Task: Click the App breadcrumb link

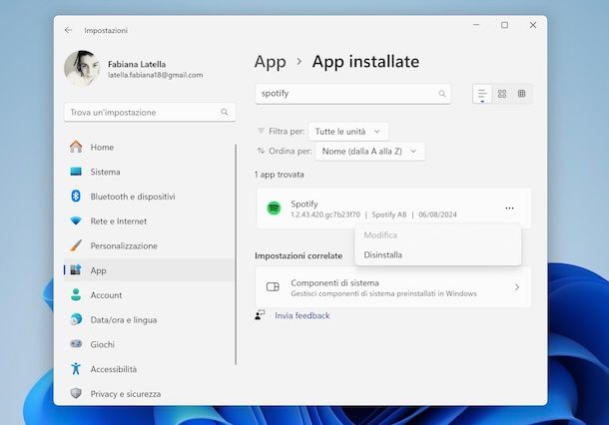Action: point(271,62)
